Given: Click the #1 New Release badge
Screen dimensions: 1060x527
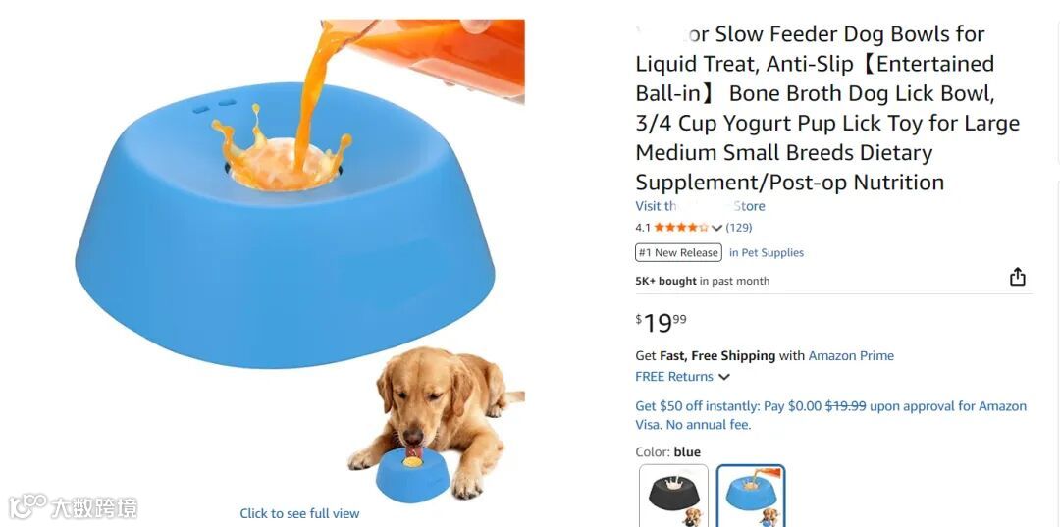Looking at the screenshot, I should pos(678,252).
